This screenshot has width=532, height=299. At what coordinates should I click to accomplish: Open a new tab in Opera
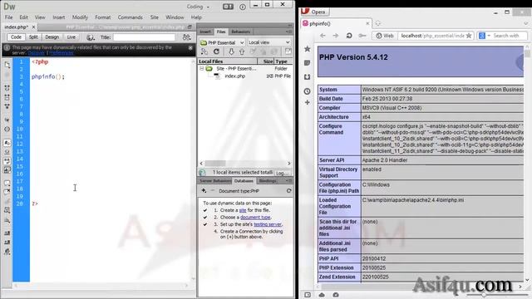click(x=377, y=23)
